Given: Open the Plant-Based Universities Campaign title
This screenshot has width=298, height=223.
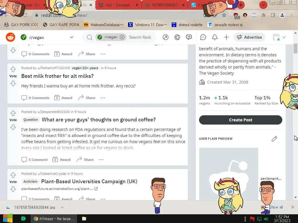Looking at the screenshot, I should (89, 181).
